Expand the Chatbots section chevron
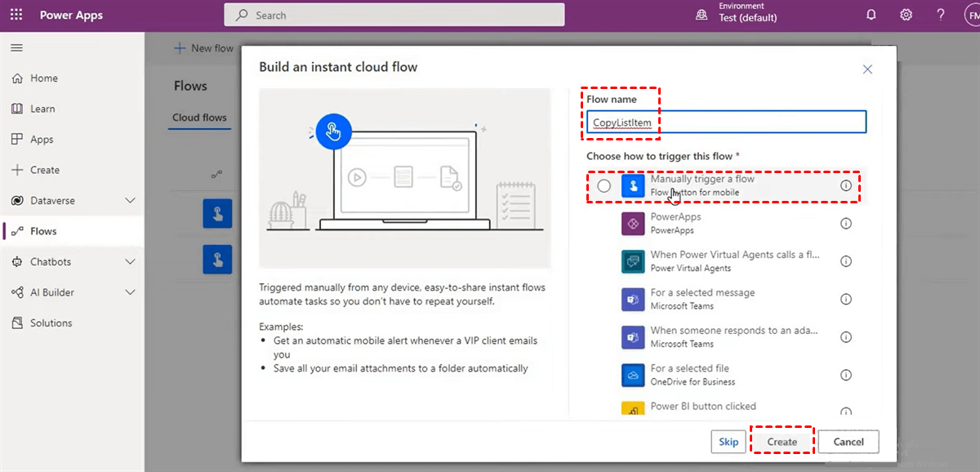980x472 pixels. tap(130, 262)
